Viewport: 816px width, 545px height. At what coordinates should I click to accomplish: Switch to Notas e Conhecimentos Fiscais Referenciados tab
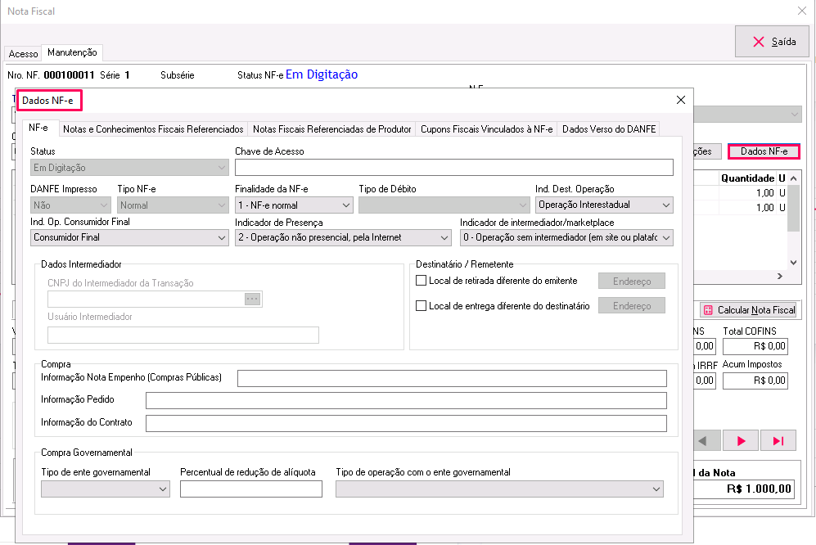click(153, 129)
